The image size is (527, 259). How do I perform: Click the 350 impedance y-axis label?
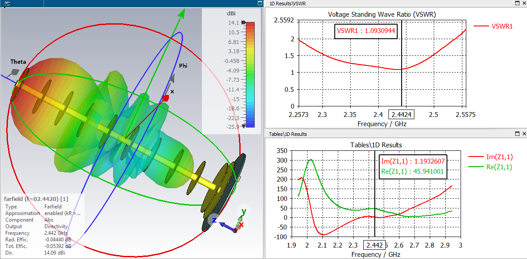pos(282,151)
